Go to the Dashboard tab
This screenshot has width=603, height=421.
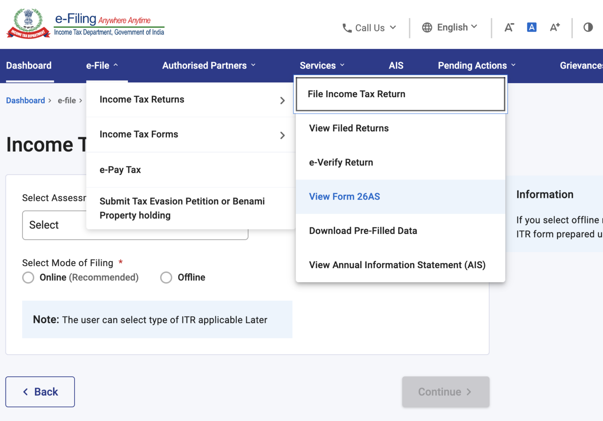coord(29,65)
